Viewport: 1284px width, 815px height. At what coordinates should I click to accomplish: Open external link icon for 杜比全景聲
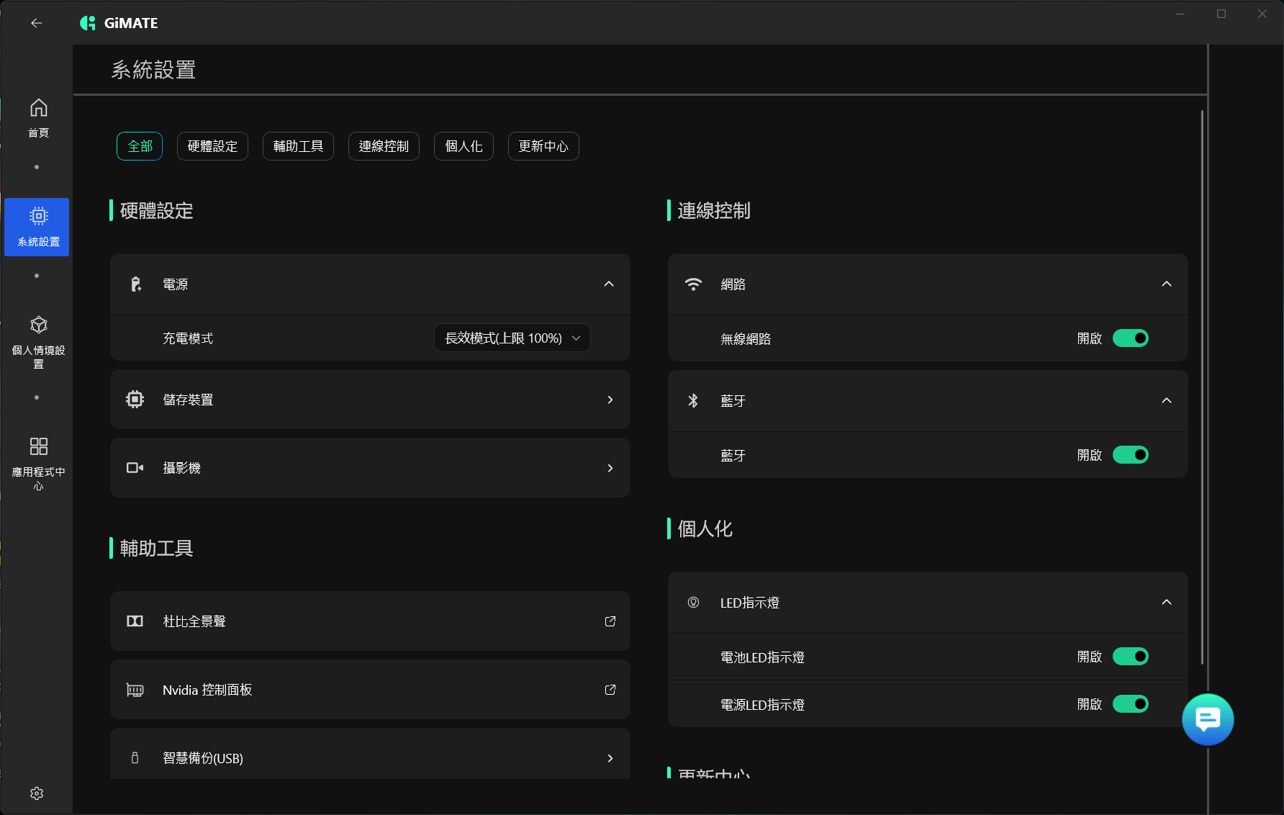tap(610, 621)
